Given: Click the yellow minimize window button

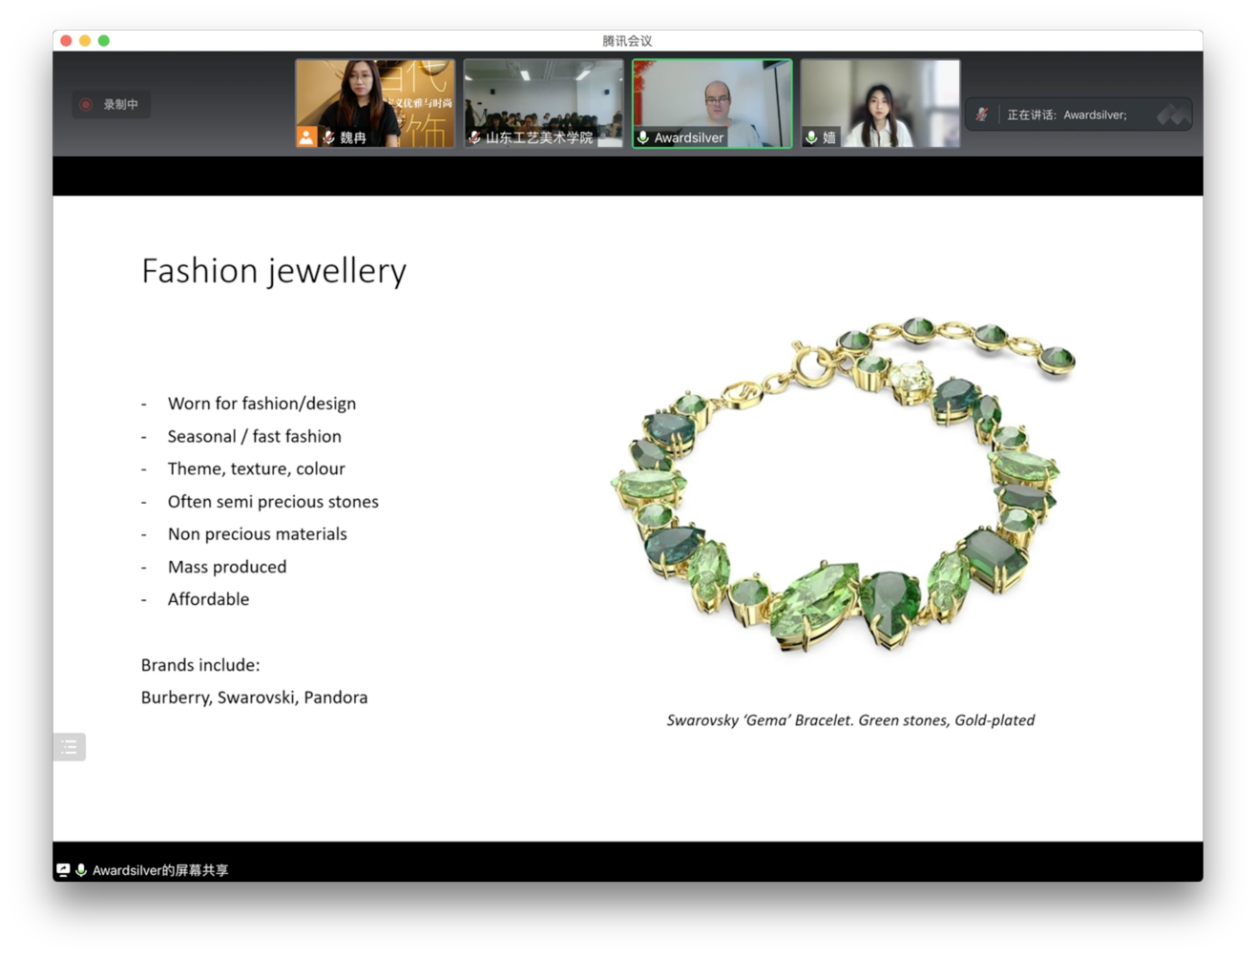Looking at the screenshot, I should pos(85,40).
